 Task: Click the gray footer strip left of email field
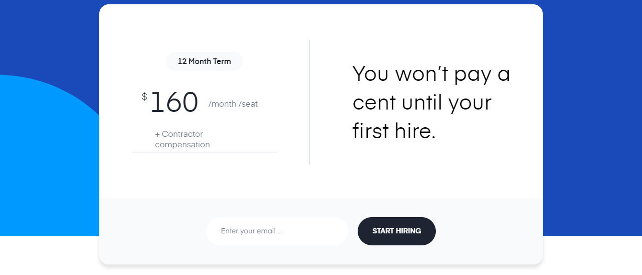point(152,231)
